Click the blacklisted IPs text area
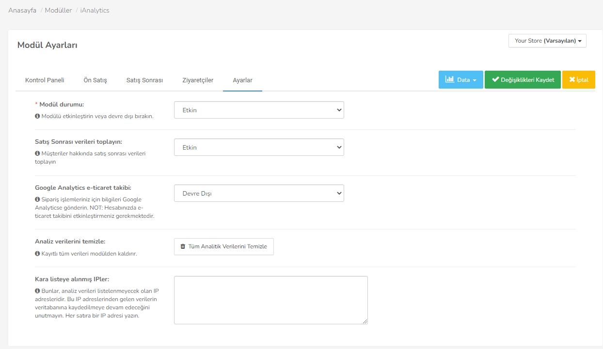Image resolution: width=603 pixels, height=349 pixels. click(270, 300)
